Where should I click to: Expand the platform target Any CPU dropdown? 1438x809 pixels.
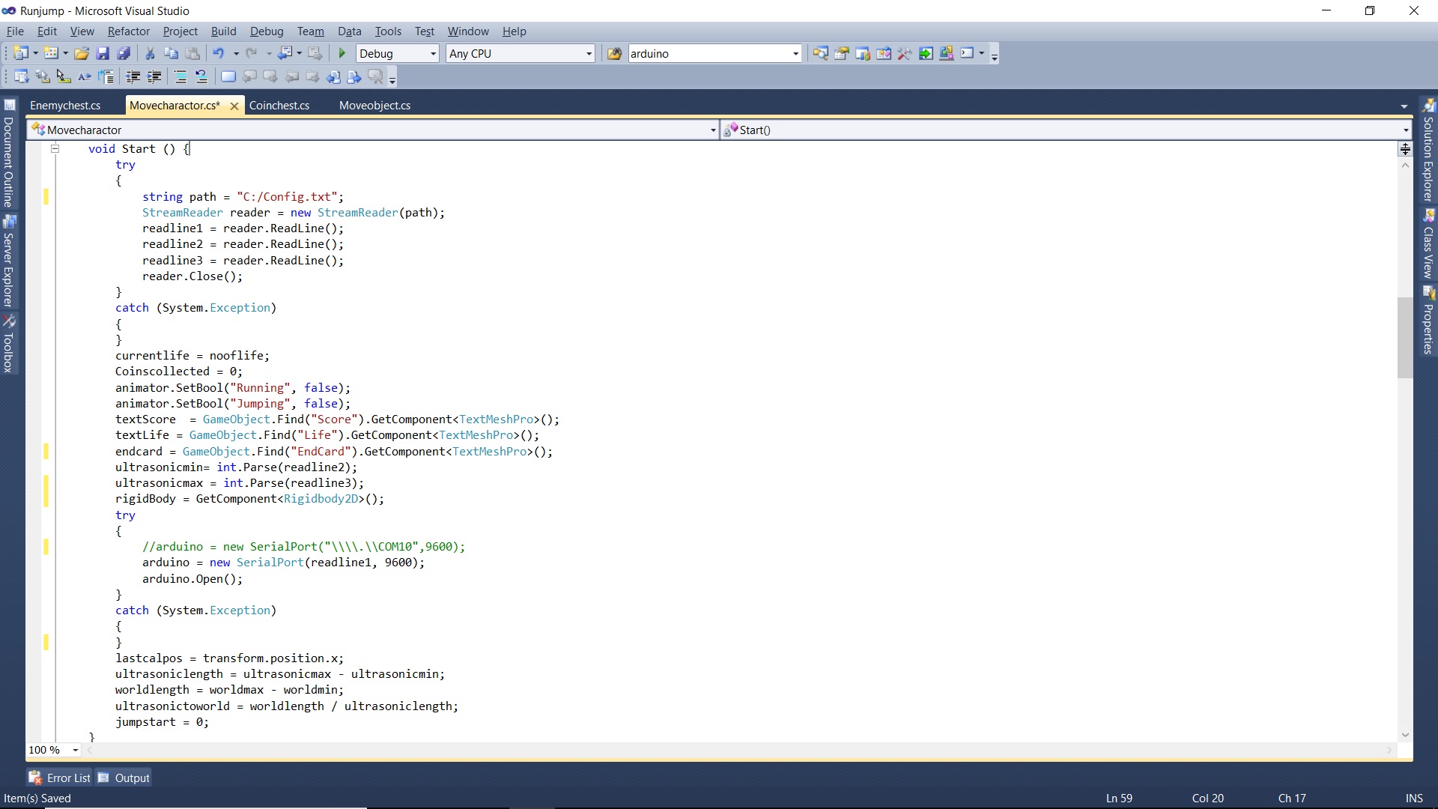pyautogui.click(x=589, y=53)
